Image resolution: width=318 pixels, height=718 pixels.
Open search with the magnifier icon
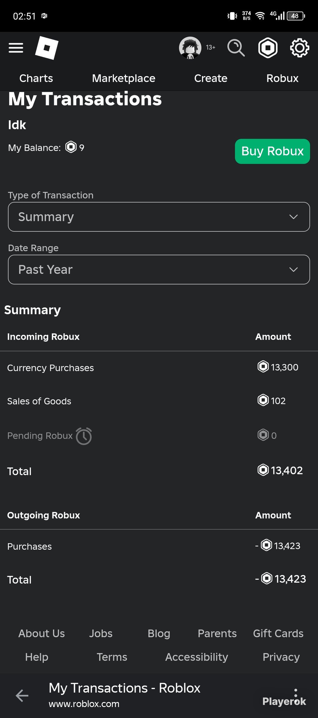tap(236, 48)
